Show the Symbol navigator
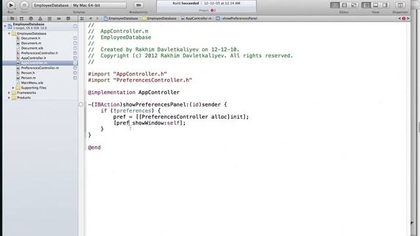This screenshot has width=420, height=236. coord(22,18)
